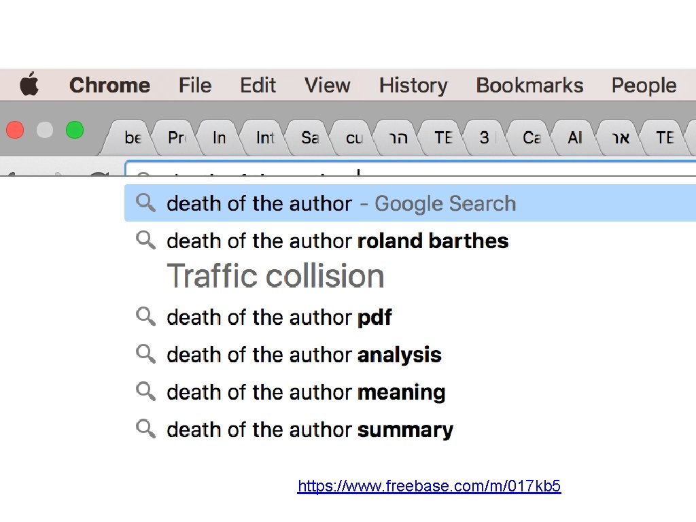Screen dimensions: 696x522
Task: Click the search icon beside 'summary' suggestion
Action: tap(145, 428)
